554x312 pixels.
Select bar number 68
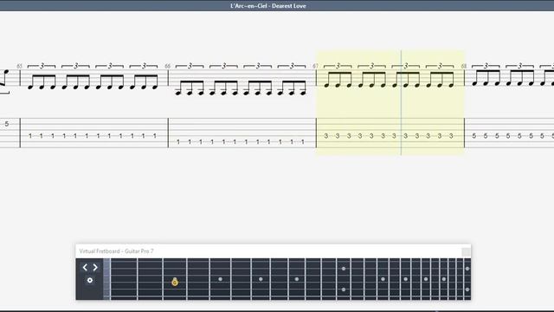464,66
